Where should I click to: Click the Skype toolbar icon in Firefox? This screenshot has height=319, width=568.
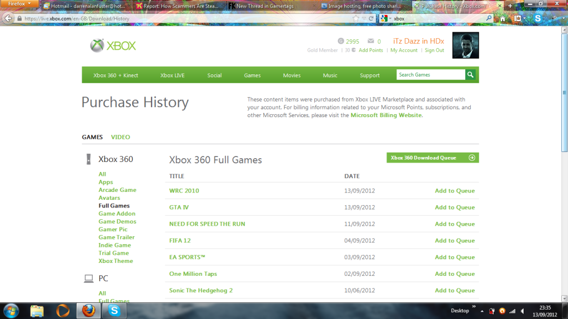pyautogui.click(x=537, y=18)
